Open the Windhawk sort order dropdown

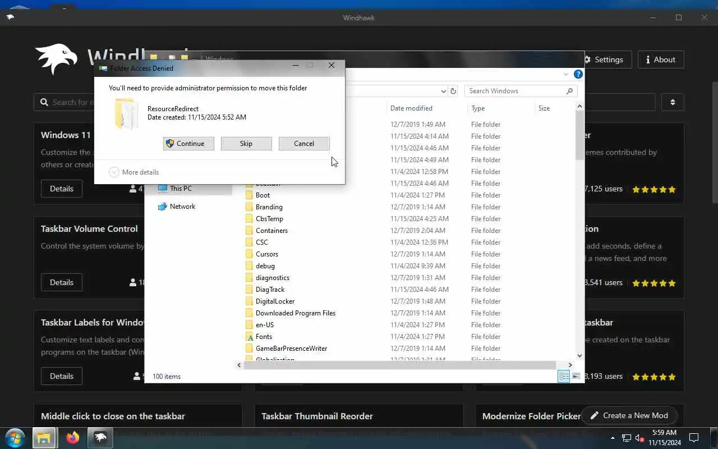(673, 102)
